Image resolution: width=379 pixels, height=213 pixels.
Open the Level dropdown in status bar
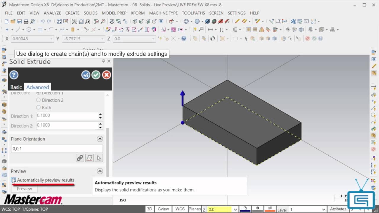[324, 209]
